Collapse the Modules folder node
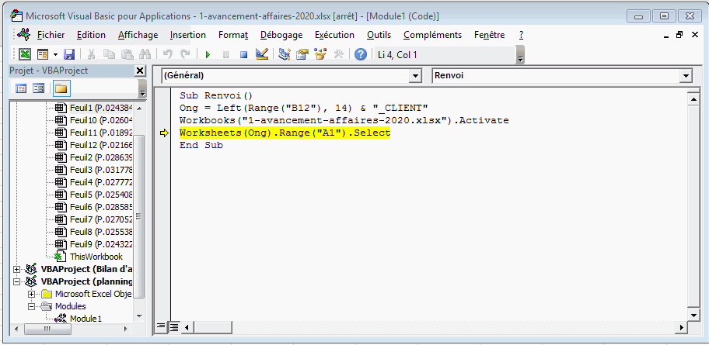The height and width of the screenshot is (345, 709). pyautogui.click(x=32, y=306)
